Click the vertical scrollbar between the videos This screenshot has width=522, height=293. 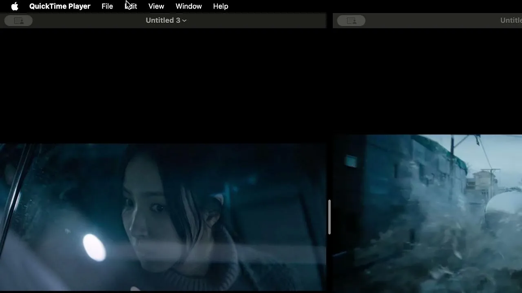pyautogui.click(x=330, y=217)
